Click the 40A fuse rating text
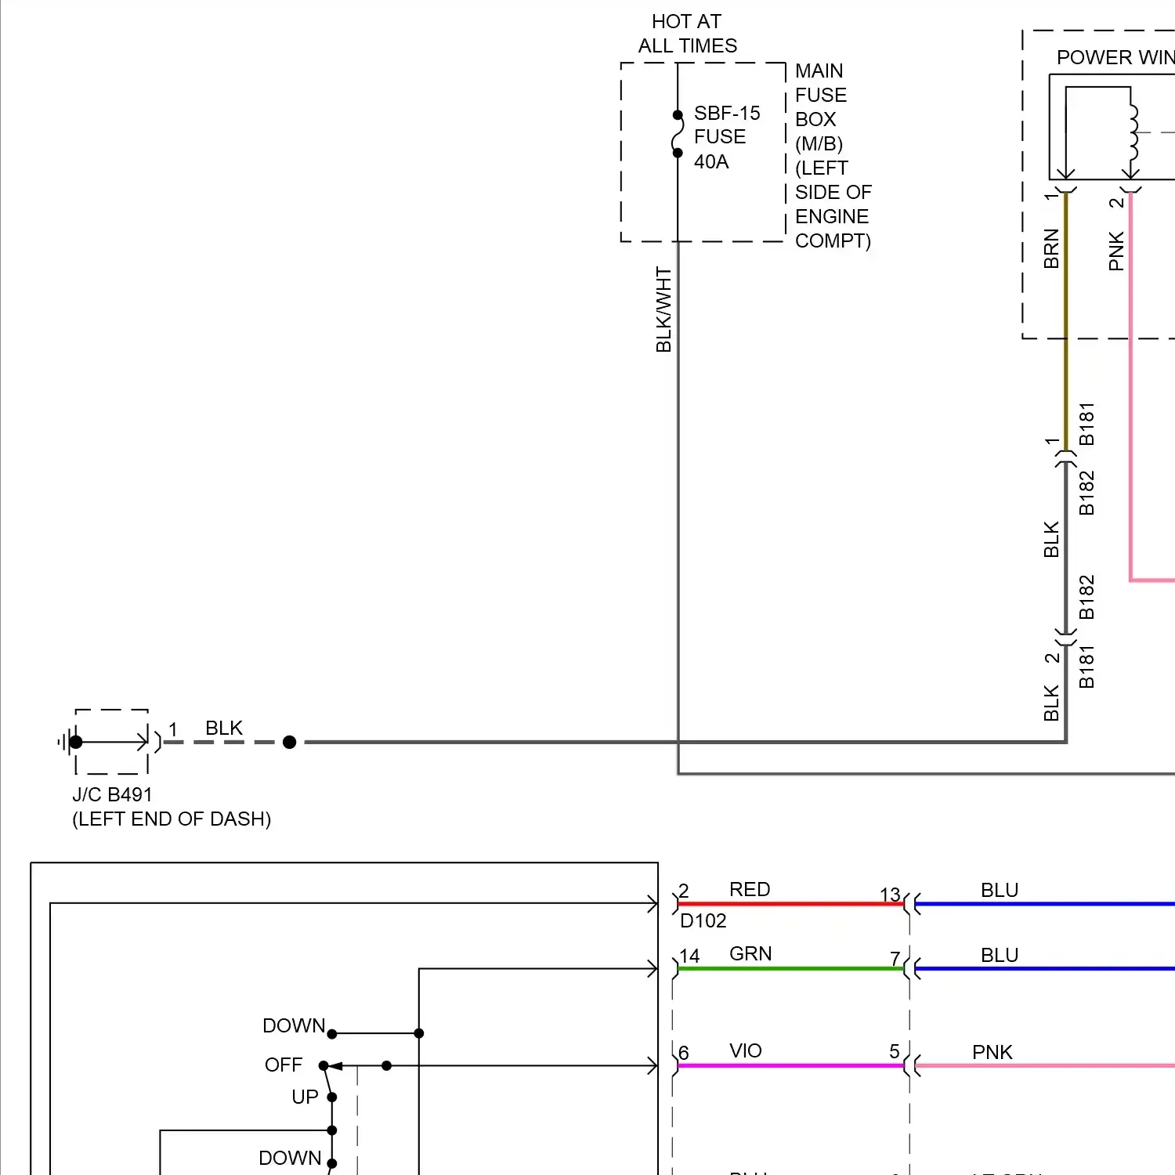Viewport: 1175px width, 1175px height. point(711,162)
